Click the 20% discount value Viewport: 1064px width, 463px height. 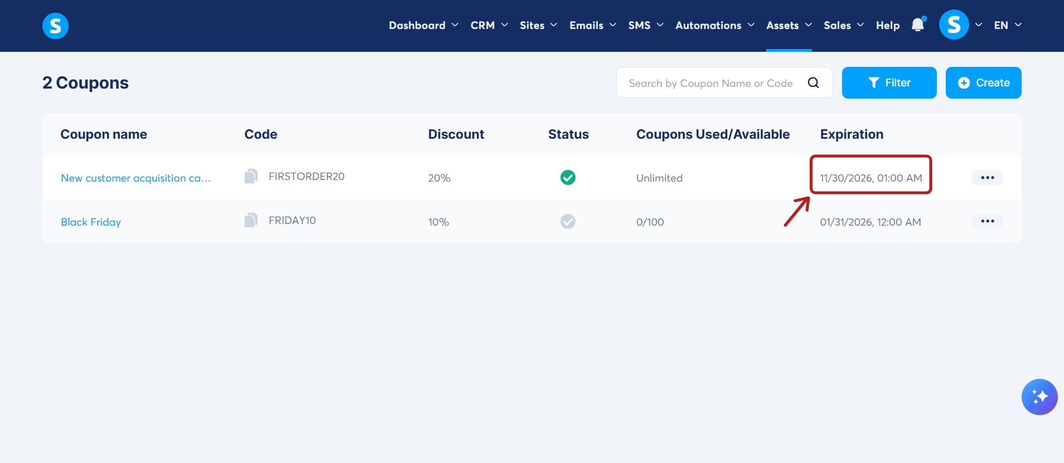coord(439,178)
